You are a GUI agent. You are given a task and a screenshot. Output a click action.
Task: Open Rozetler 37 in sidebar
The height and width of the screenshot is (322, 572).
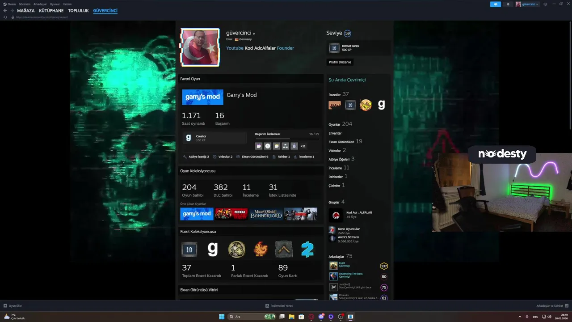tap(339, 94)
